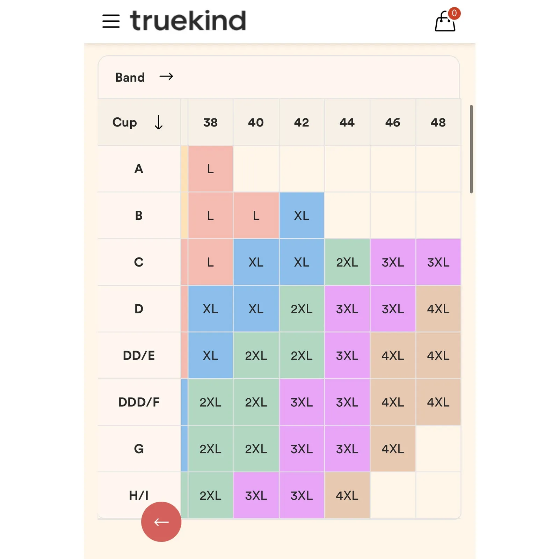Select the DD/E cup row label
Screen dimensions: 559x559
click(139, 355)
